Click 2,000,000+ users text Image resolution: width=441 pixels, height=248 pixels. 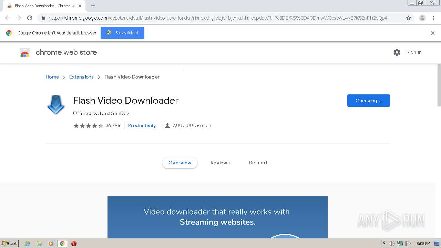pyautogui.click(x=192, y=126)
